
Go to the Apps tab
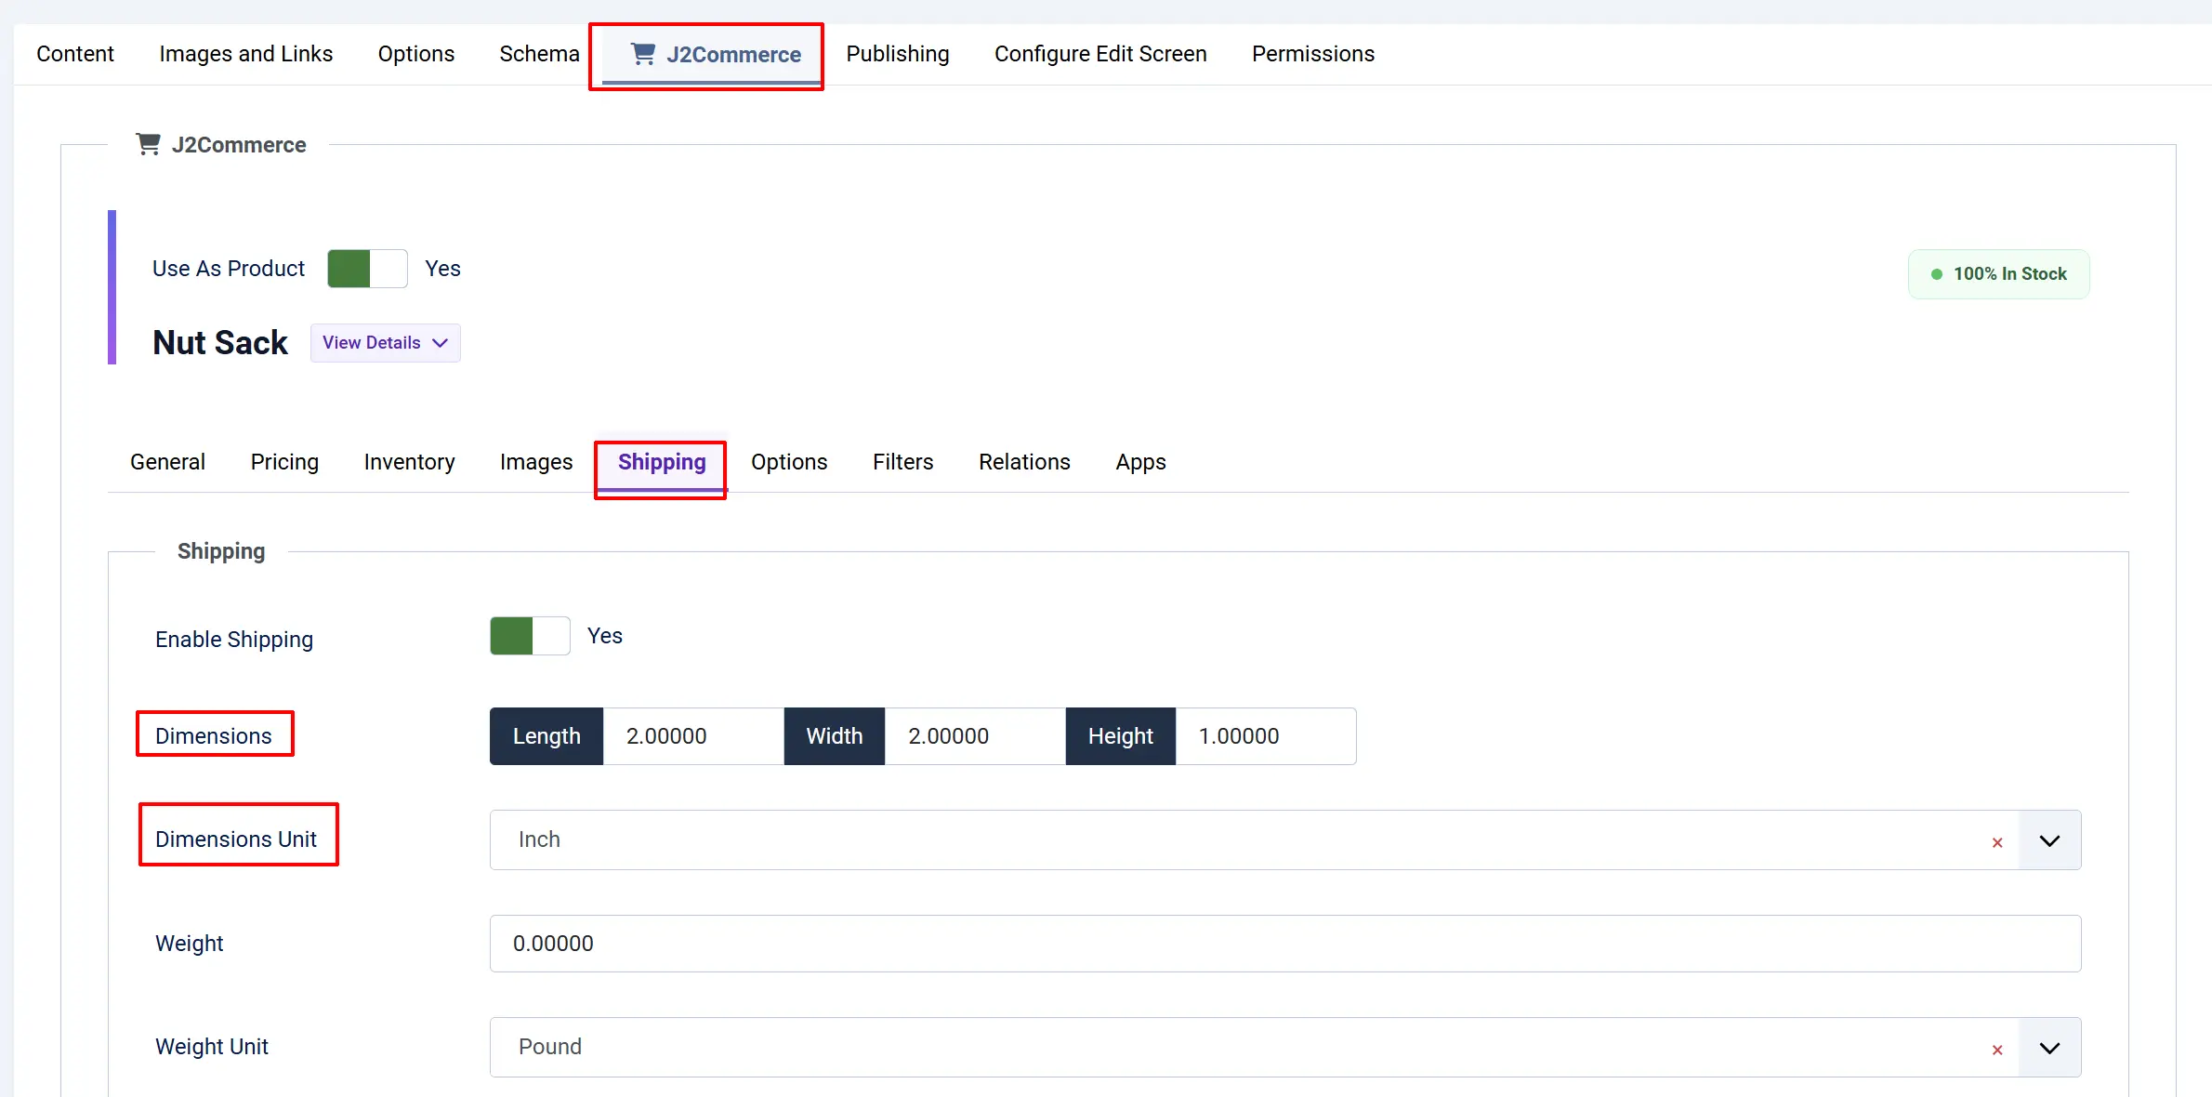[x=1140, y=462]
